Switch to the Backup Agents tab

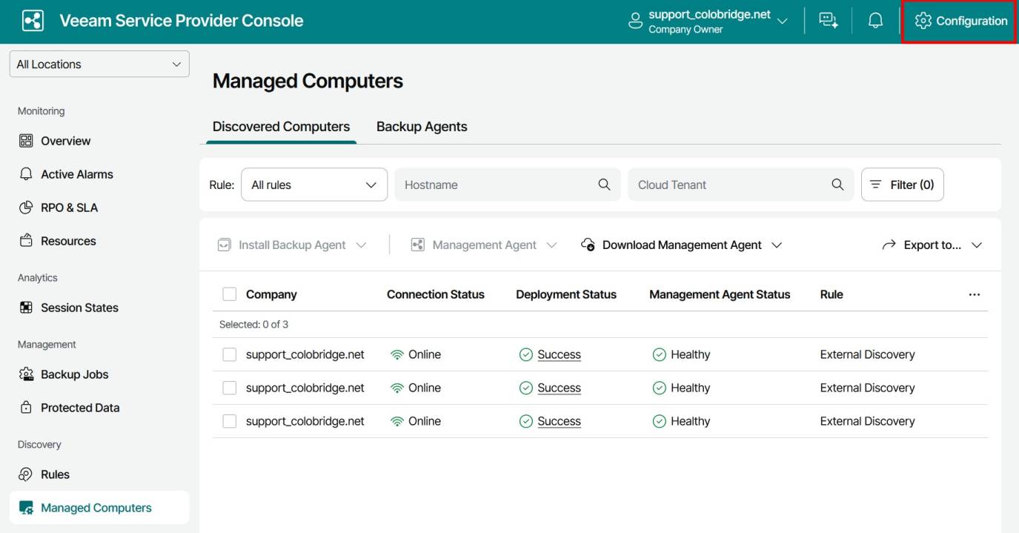422,127
